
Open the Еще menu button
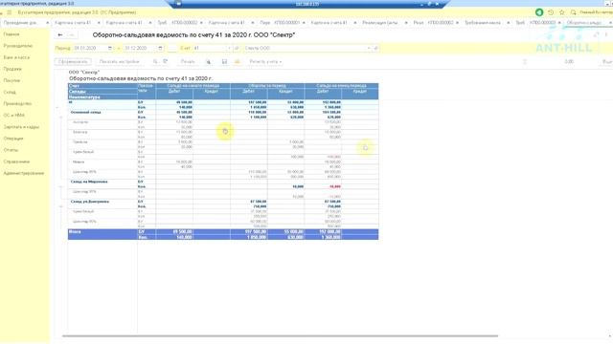[606, 61]
